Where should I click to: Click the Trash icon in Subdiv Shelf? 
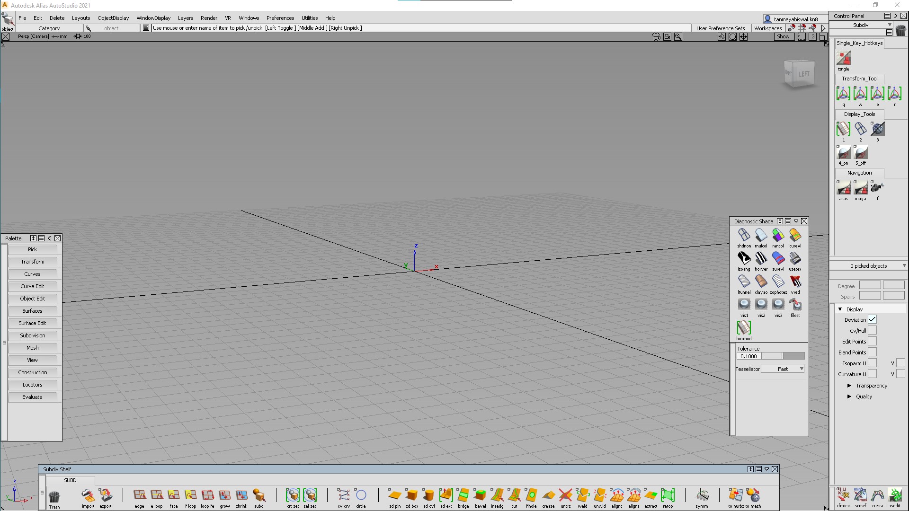coord(54,497)
